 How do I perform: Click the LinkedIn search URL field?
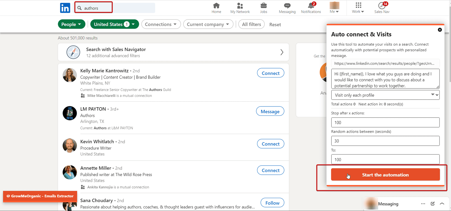385,63
